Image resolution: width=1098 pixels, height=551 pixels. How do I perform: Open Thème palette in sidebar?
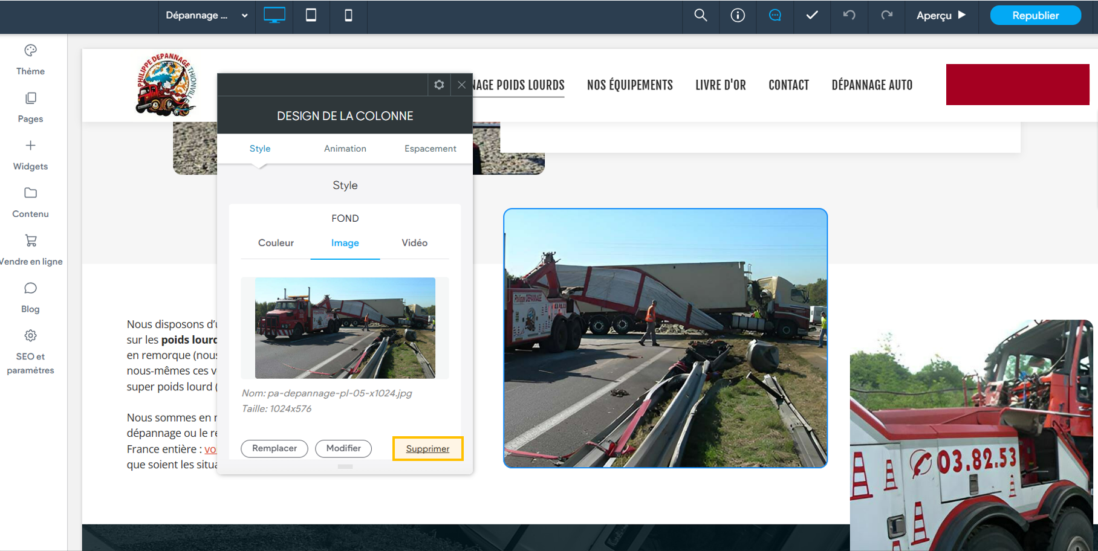click(30, 60)
